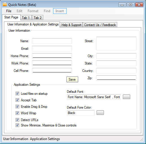Click the status bar text 'User Information Application Settings'
Viewport: 146px width, 144px height.
point(31,139)
